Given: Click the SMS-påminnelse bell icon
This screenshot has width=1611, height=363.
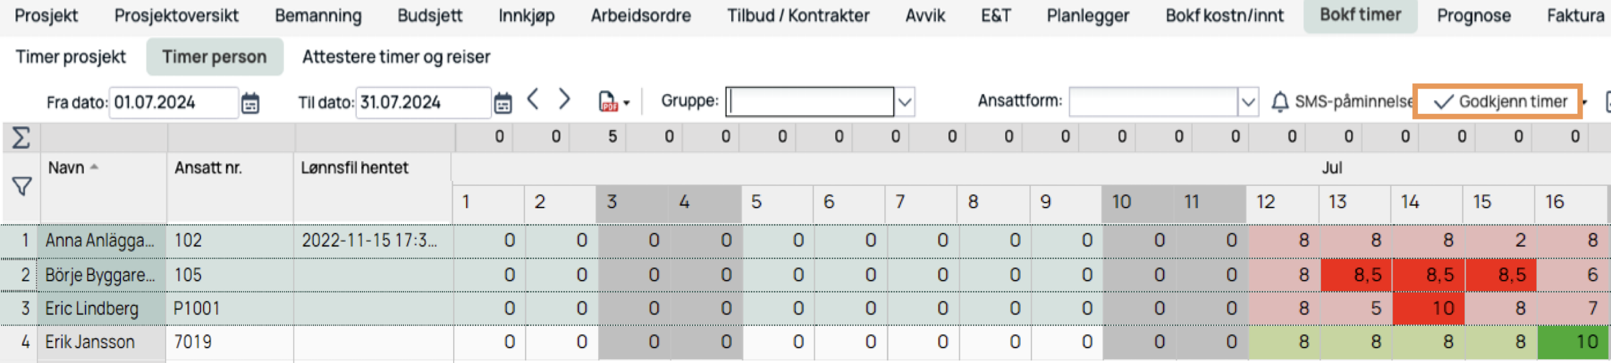Looking at the screenshot, I should (x=1280, y=102).
